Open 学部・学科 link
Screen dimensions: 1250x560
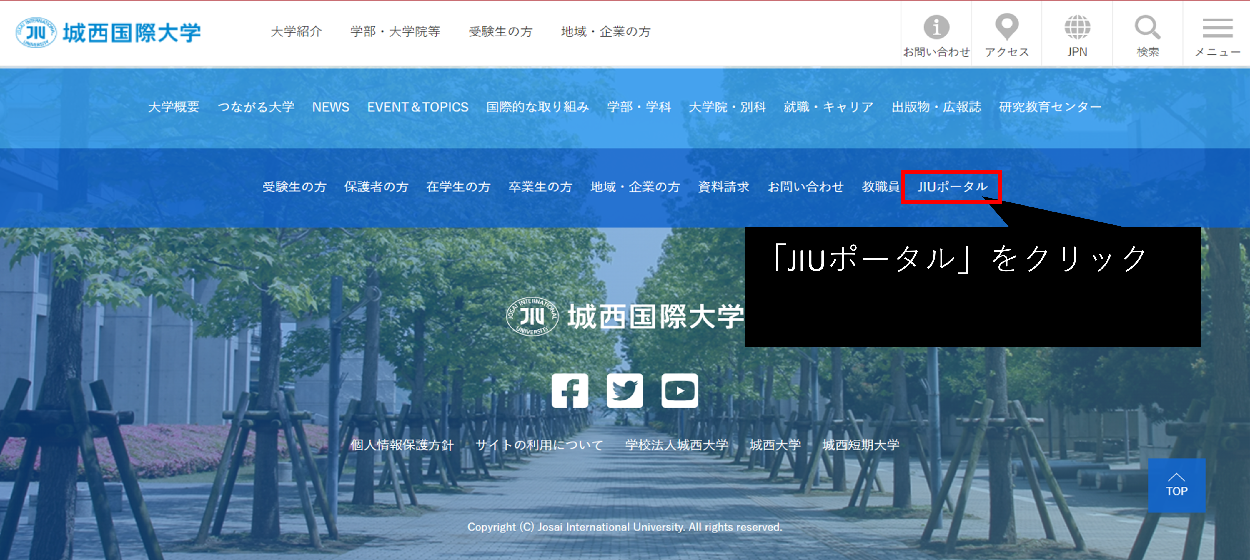639,107
